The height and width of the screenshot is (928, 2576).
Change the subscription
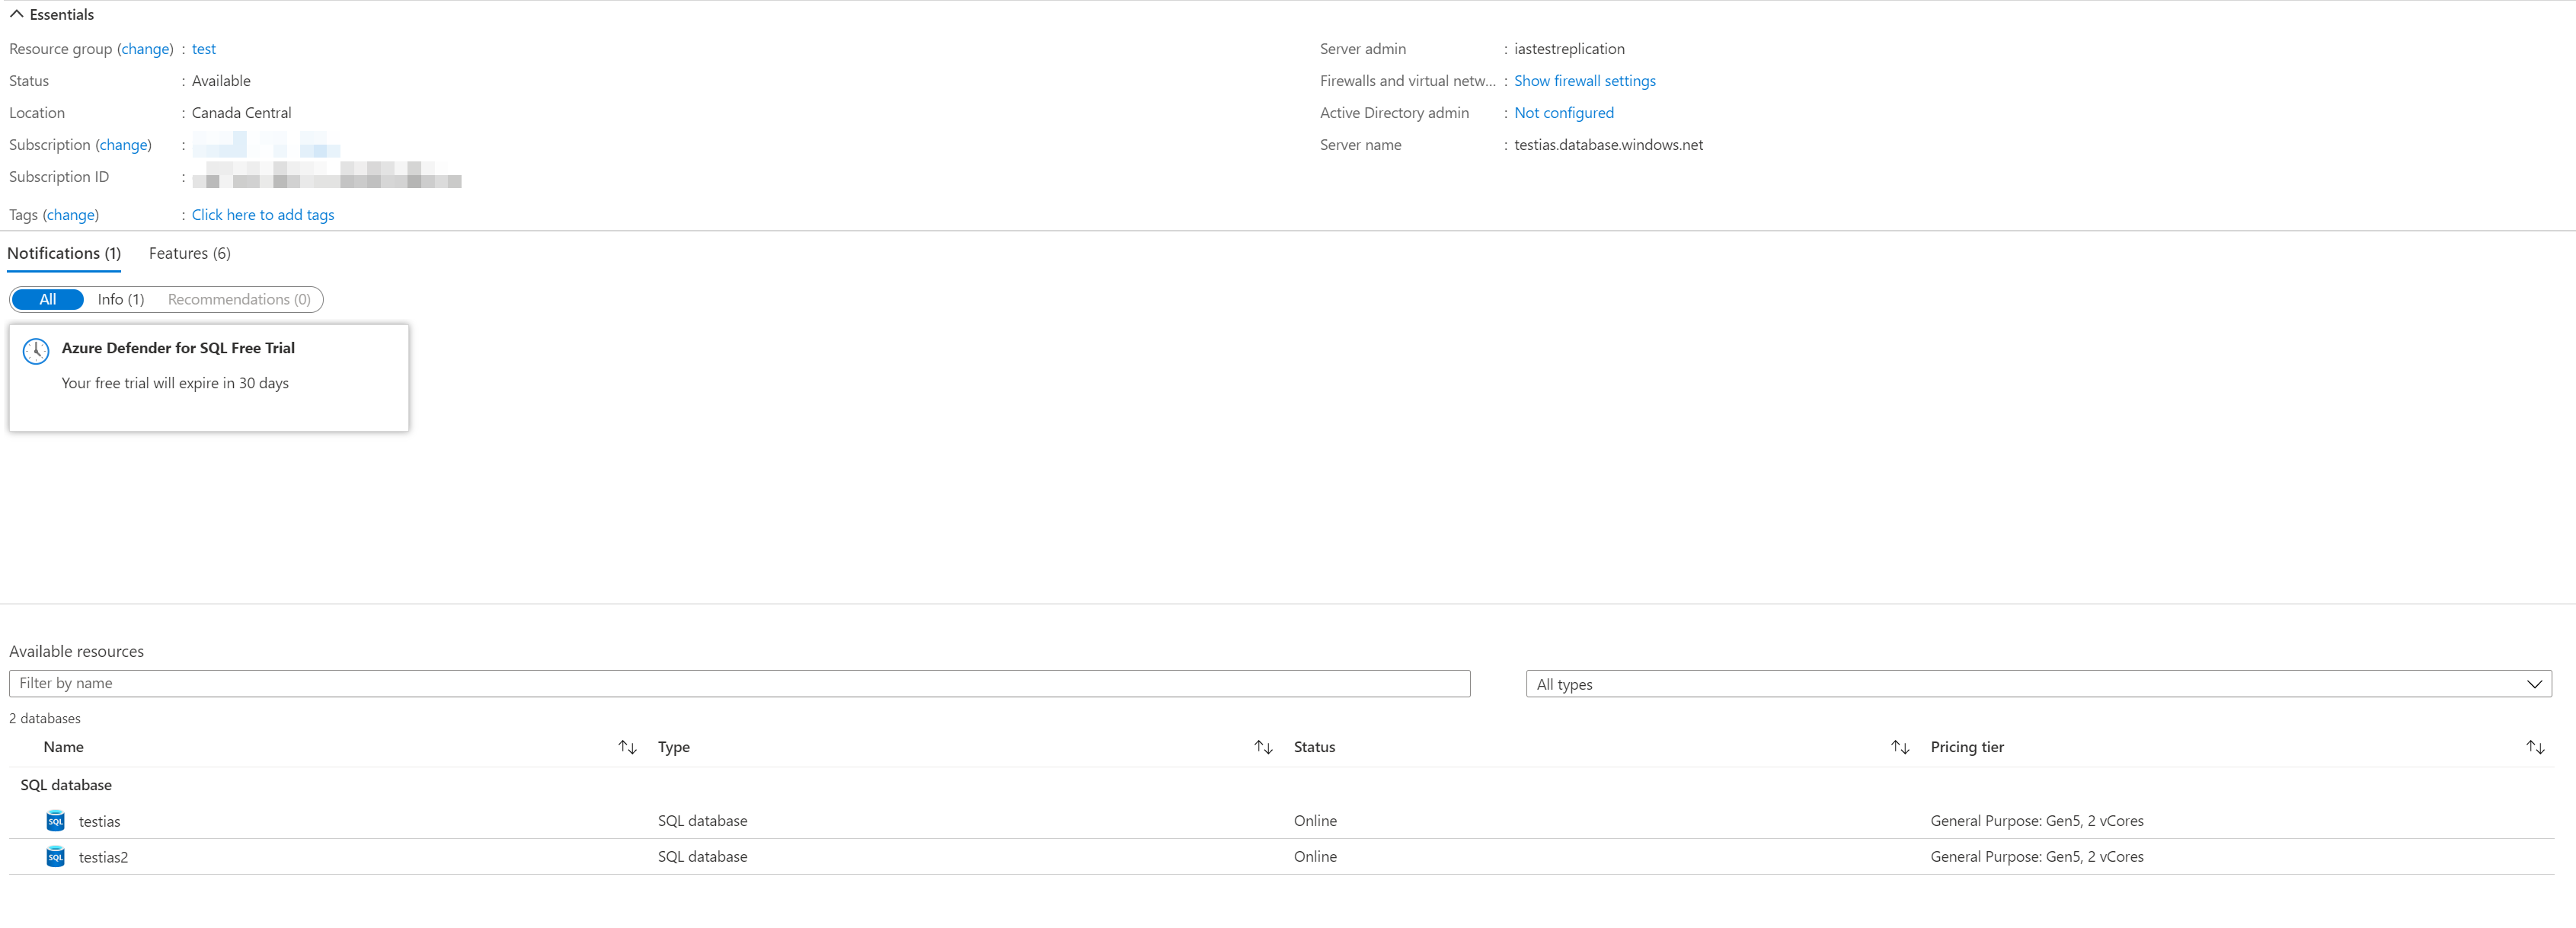click(x=124, y=145)
